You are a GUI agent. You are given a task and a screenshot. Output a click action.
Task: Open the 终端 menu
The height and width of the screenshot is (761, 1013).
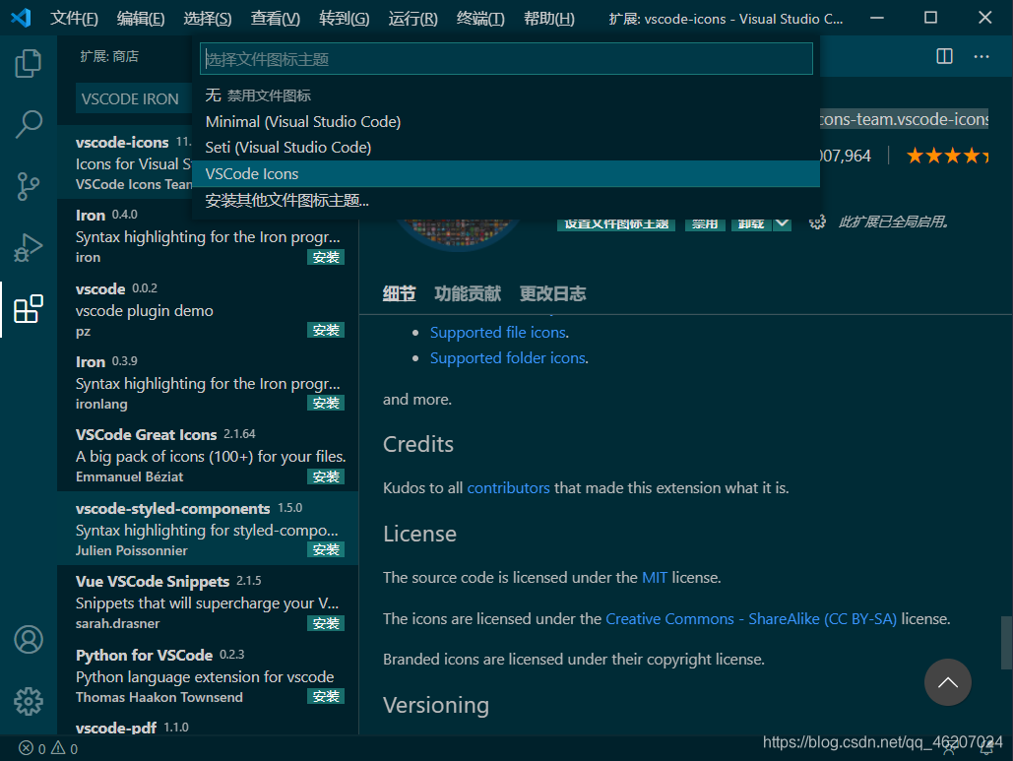[480, 18]
